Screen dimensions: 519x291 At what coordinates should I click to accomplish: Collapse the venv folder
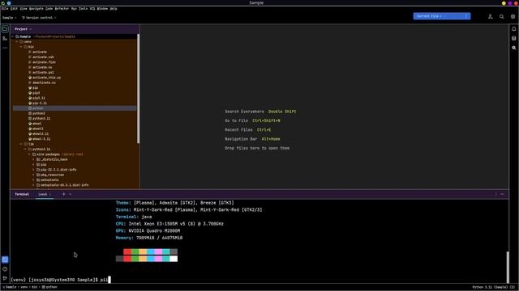coord(17,42)
